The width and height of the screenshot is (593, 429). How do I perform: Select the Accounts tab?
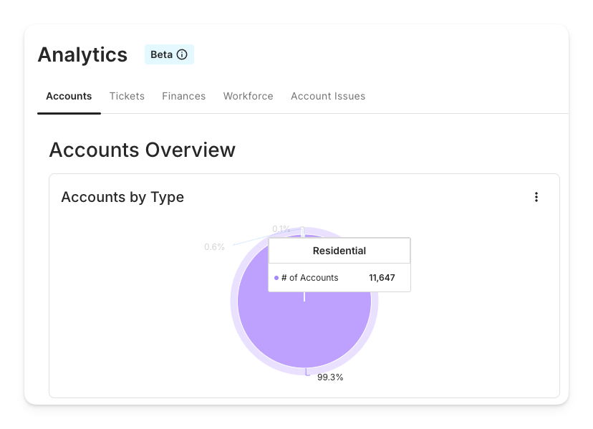69,96
